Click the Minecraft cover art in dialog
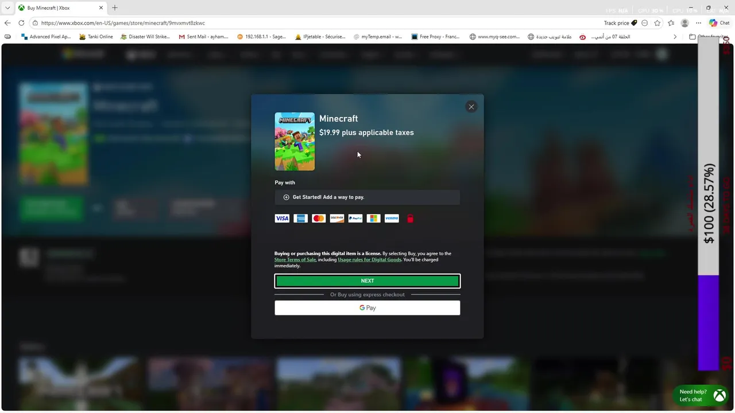Screen dimensions: 735x413 (x=295, y=142)
